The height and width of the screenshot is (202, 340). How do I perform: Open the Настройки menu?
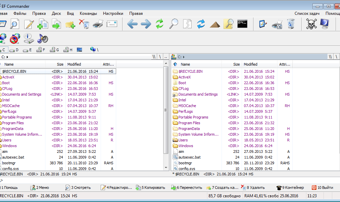pos(113,13)
